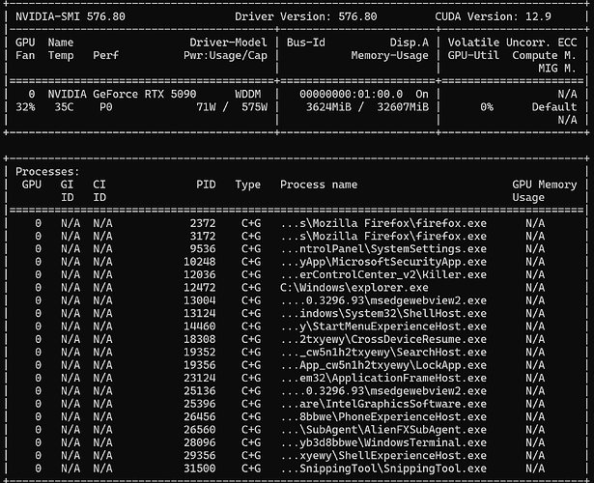
Task: Click the CUDA Version 12.9 text
Action: tap(493, 16)
